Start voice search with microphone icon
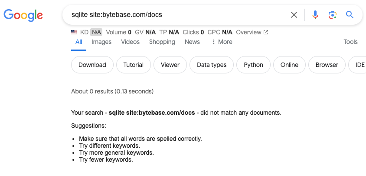 click(x=315, y=15)
